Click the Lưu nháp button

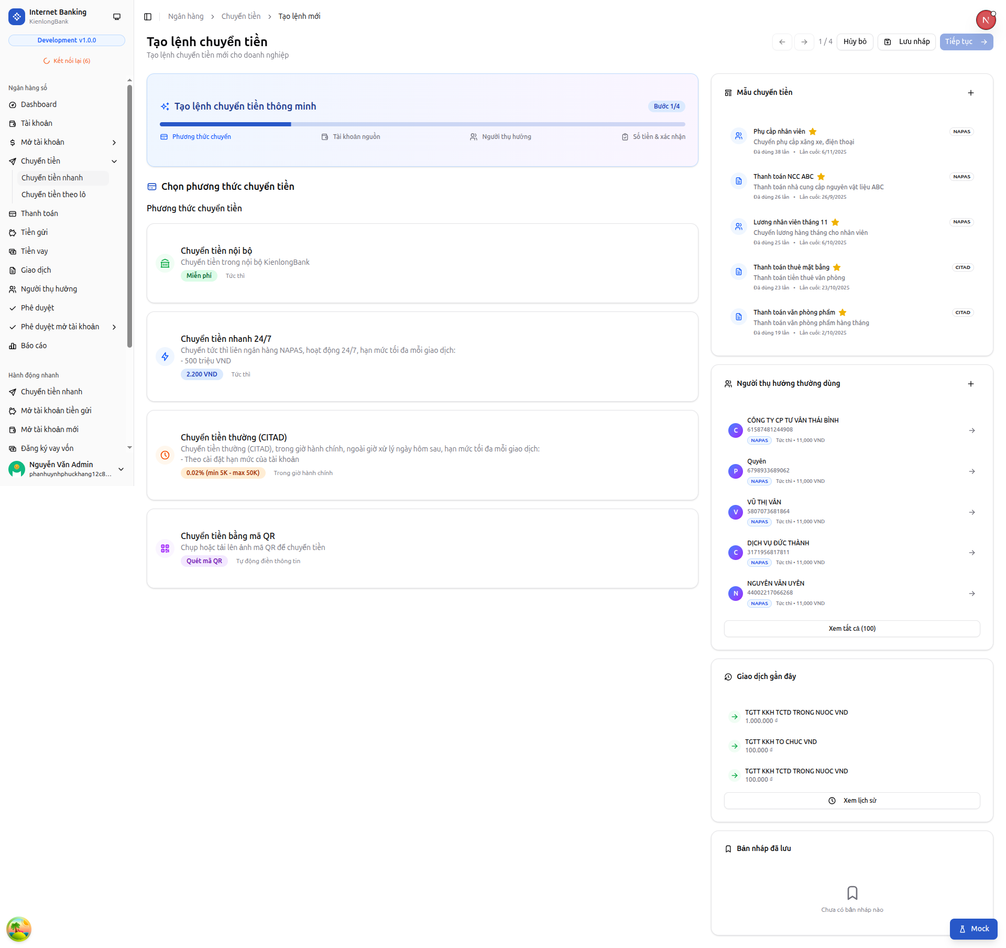pos(906,42)
